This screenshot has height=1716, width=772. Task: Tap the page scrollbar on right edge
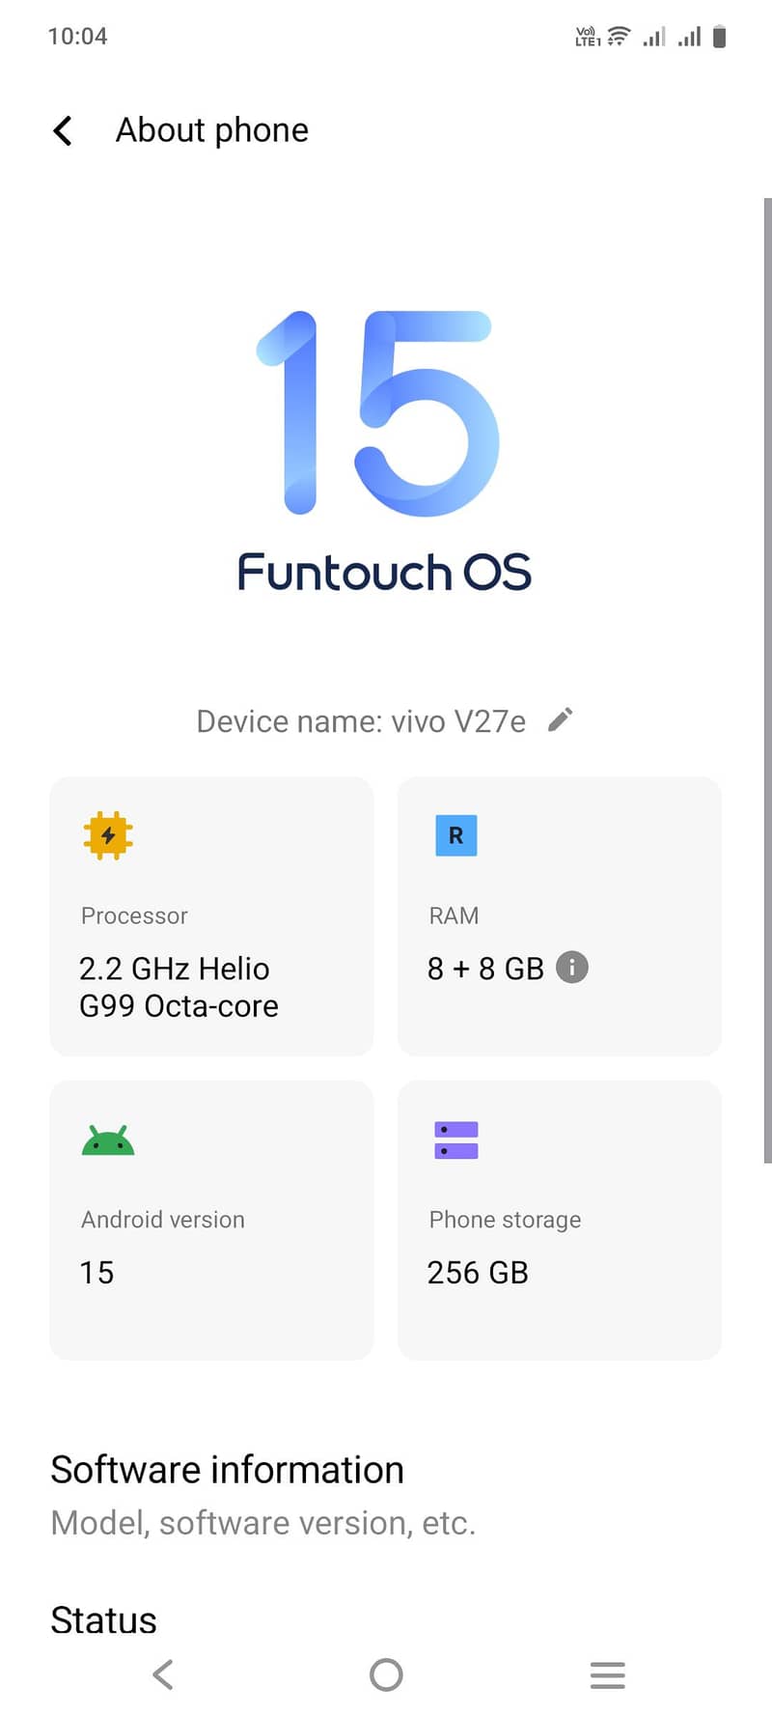point(767,681)
